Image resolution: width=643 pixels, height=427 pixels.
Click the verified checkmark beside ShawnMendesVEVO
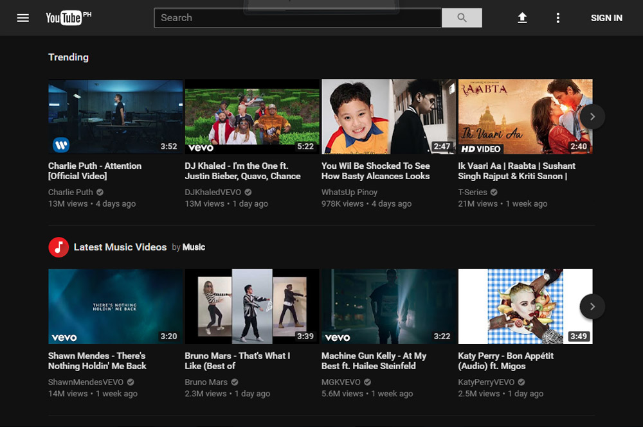tap(130, 381)
